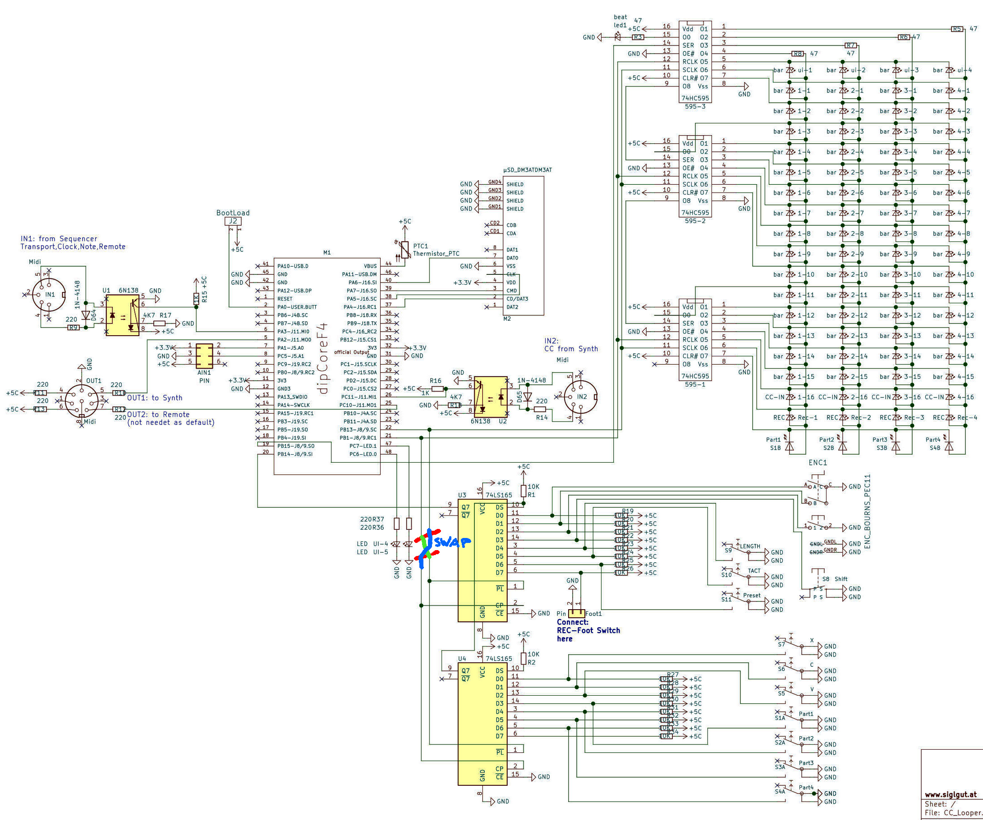This screenshot has width=983, height=820.
Task: Click the U2 6N138 optocoupler
Action: (491, 396)
